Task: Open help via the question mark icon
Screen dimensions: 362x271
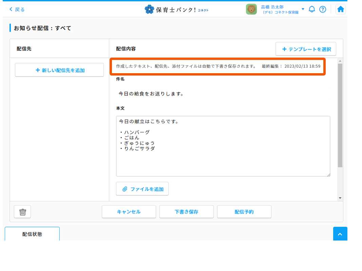Action: pyautogui.click(x=323, y=9)
